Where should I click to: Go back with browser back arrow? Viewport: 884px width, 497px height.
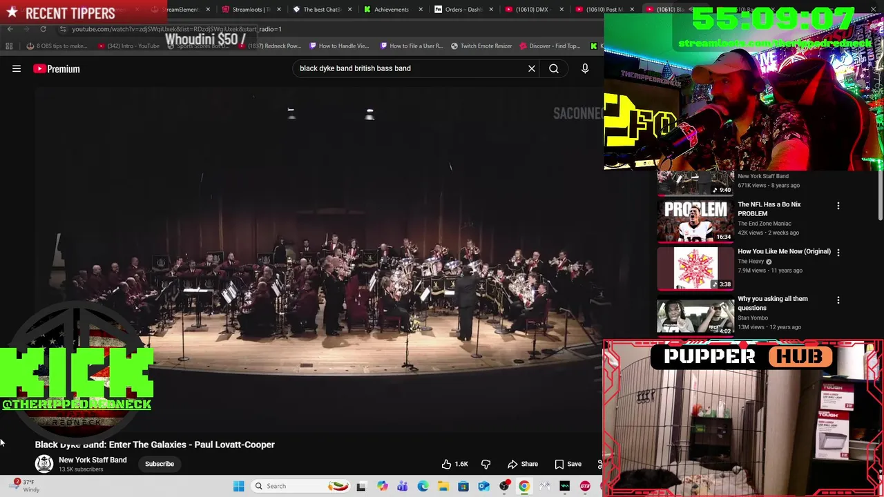coord(10,29)
